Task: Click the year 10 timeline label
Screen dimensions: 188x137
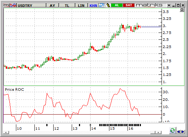Action: [19, 129]
